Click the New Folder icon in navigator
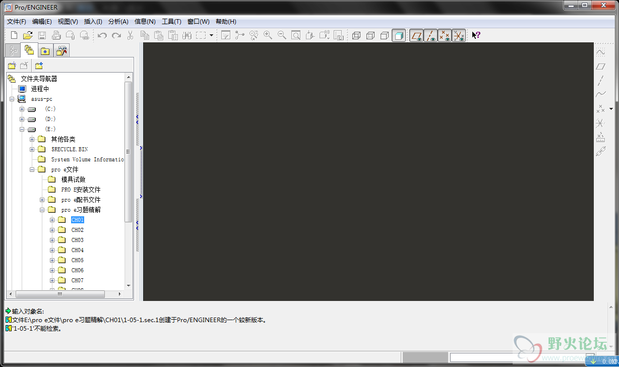Viewport: 619px width, 367px height. pos(12,66)
